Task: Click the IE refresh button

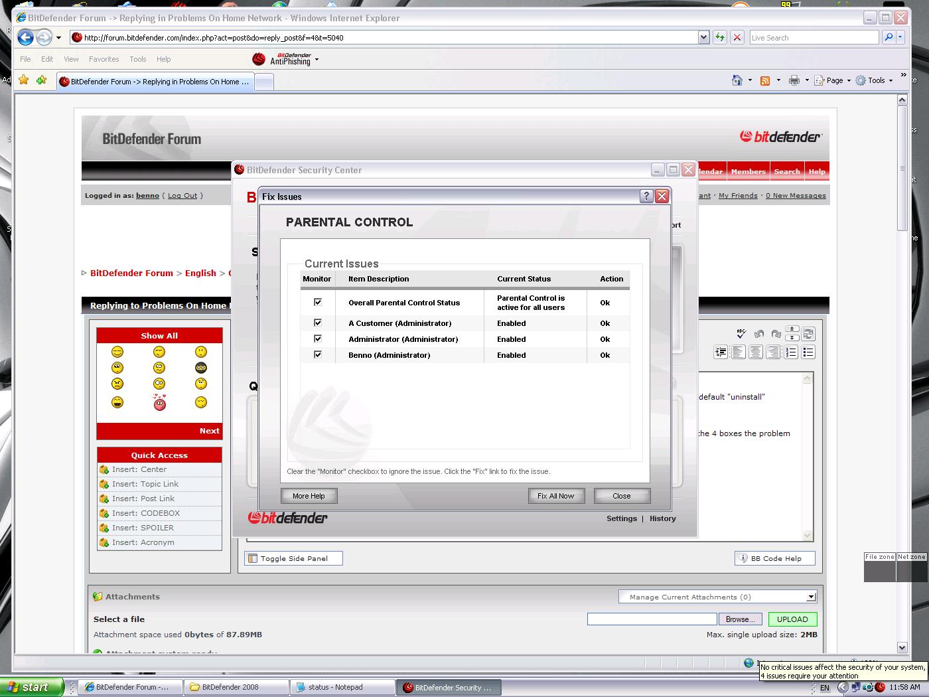Action: tap(720, 38)
